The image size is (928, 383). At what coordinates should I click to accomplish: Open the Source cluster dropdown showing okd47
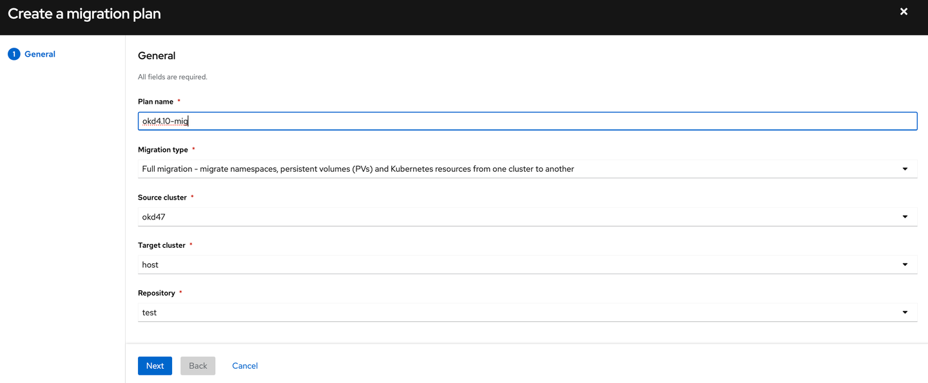point(527,217)
